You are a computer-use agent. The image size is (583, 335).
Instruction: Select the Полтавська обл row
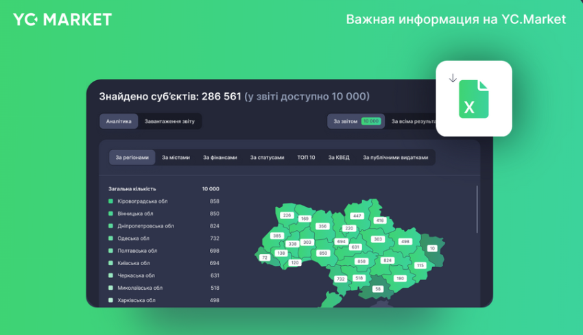click(x=164, y=251)
